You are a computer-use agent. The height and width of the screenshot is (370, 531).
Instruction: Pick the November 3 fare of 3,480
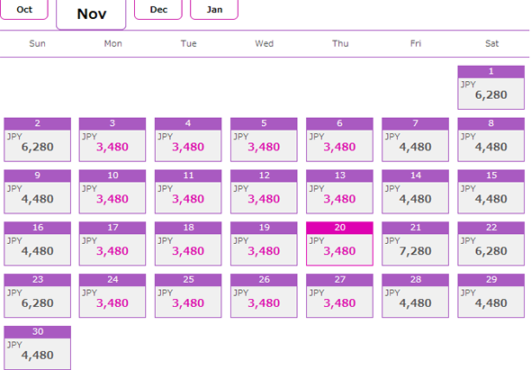tap(112, 140)
